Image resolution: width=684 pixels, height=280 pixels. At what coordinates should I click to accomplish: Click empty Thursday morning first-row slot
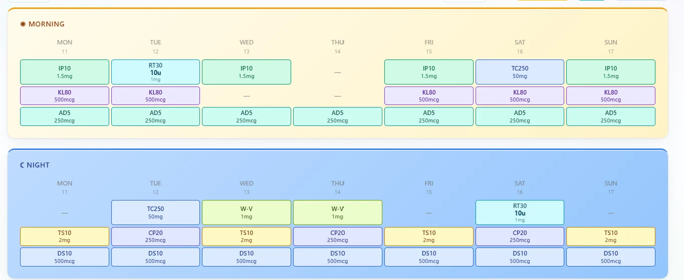pos(338,72)
